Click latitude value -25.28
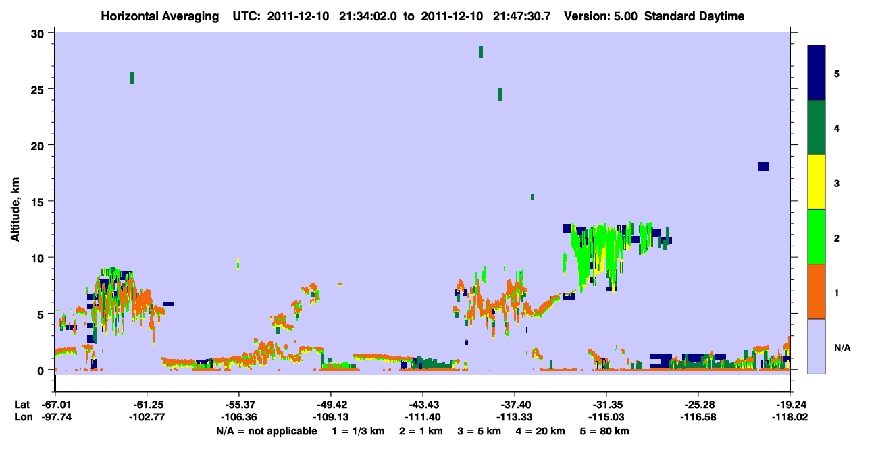The height and width of the screenshot is (450, 878). [x=698, y=405]
